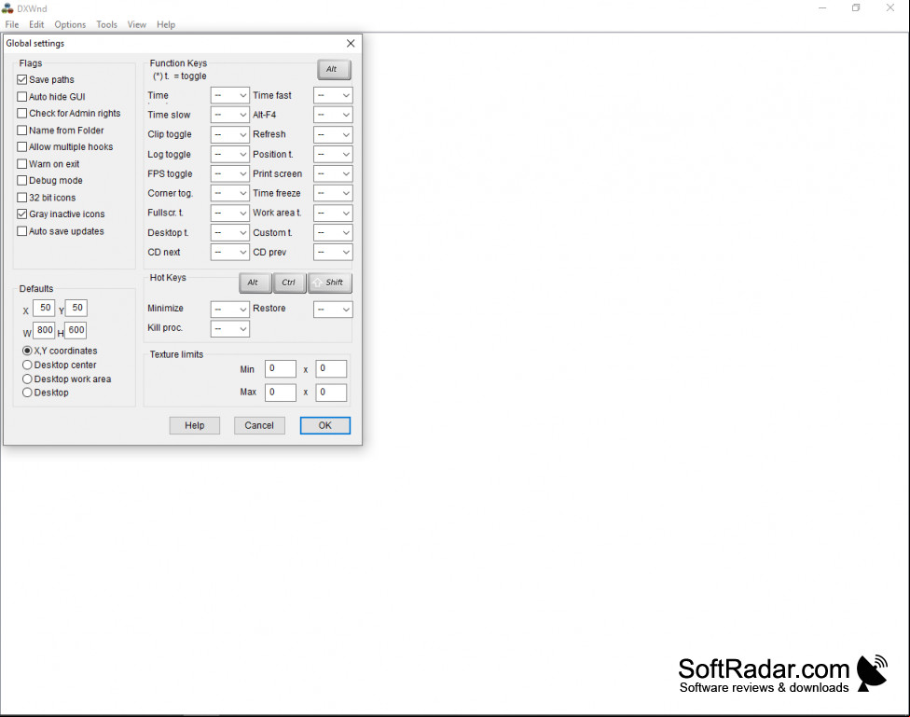Open the Restore hot key dropdown

point(333,310)
